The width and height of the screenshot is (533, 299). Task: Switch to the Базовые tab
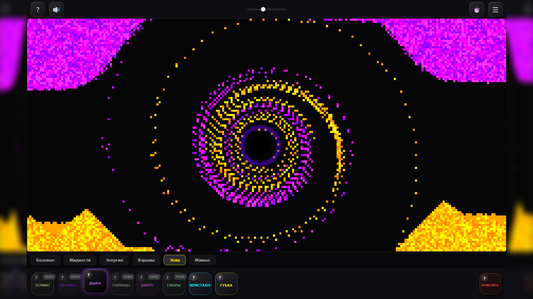(x=45, y=260)
